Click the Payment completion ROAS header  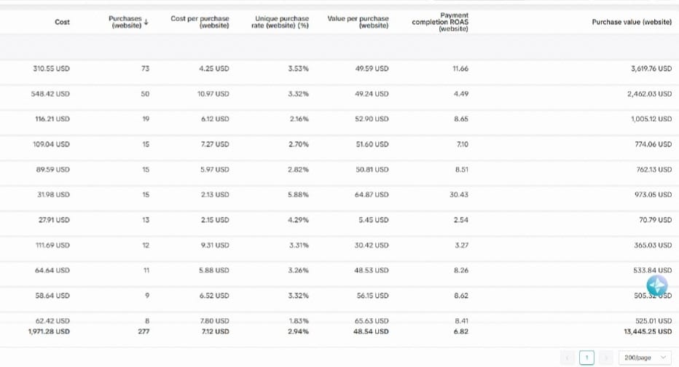click(x=440, y=23)
